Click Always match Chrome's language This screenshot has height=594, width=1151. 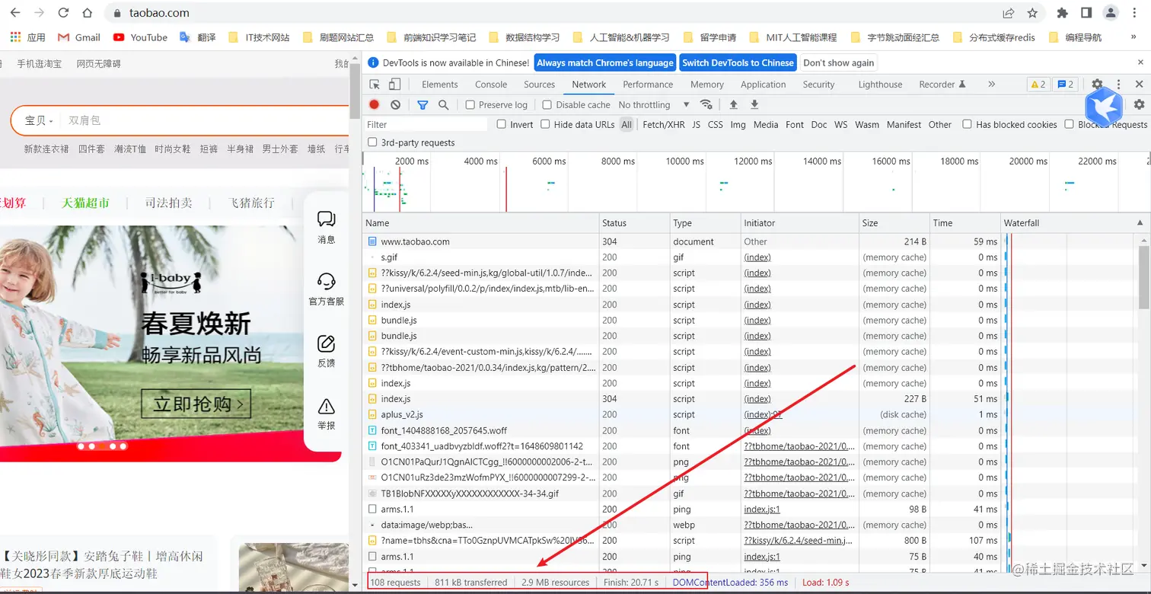coord(605,63)
